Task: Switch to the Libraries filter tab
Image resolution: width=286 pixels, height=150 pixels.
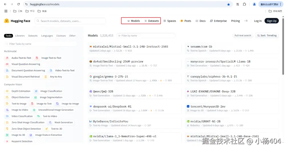Action: coord(20,36)
